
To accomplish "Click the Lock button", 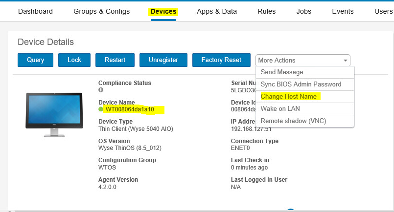I will tap(74, 60).
